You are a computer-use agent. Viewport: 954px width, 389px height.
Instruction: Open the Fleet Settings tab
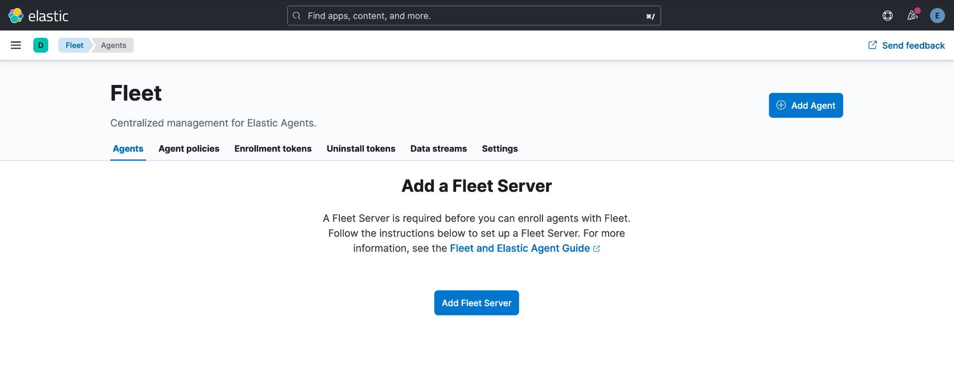point(499,149)
